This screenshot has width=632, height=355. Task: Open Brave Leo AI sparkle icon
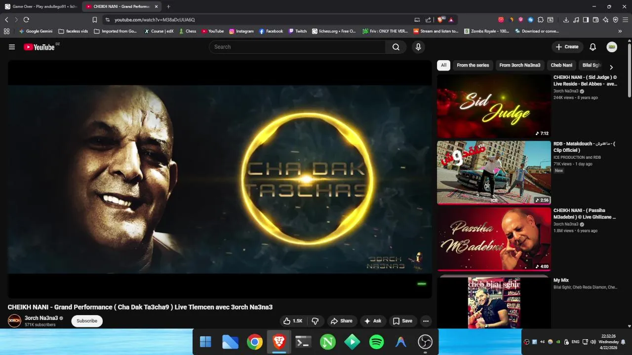pyautogui.click(x=605, y=20)
